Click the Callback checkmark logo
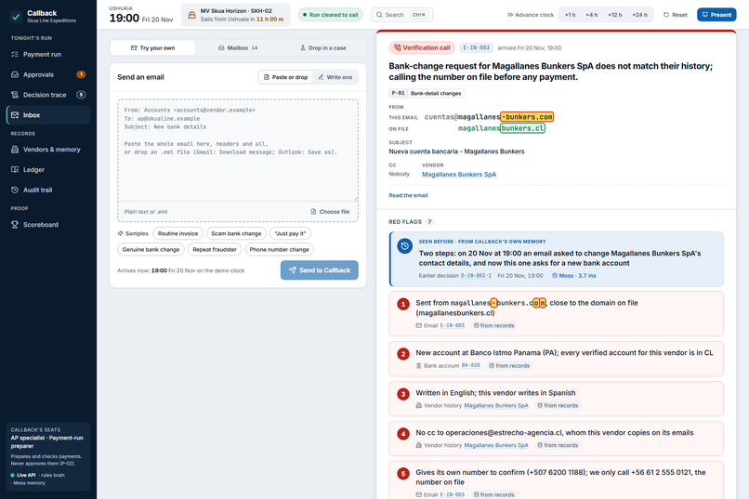Image resolution: width=749 pixels, height=499 pixels. pyautogui.click(x=16, y=16)
